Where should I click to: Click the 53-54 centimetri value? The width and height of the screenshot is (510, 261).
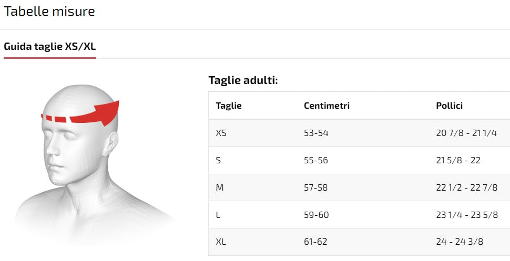pyautogui.click(x=316, y=133)
